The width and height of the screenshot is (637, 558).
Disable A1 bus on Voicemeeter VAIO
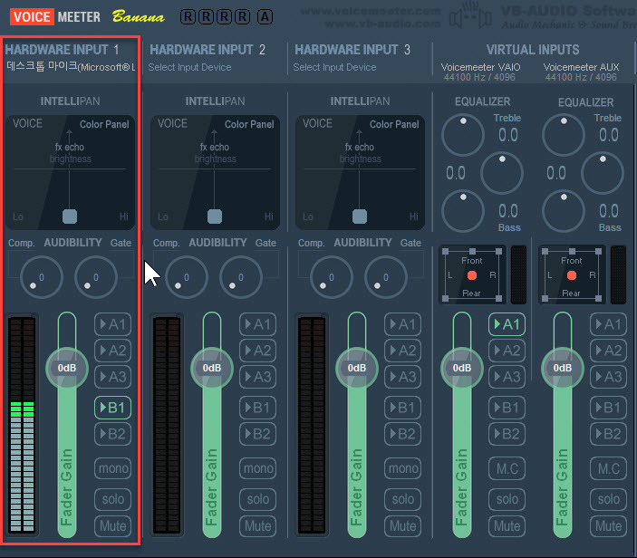[507, 324]
